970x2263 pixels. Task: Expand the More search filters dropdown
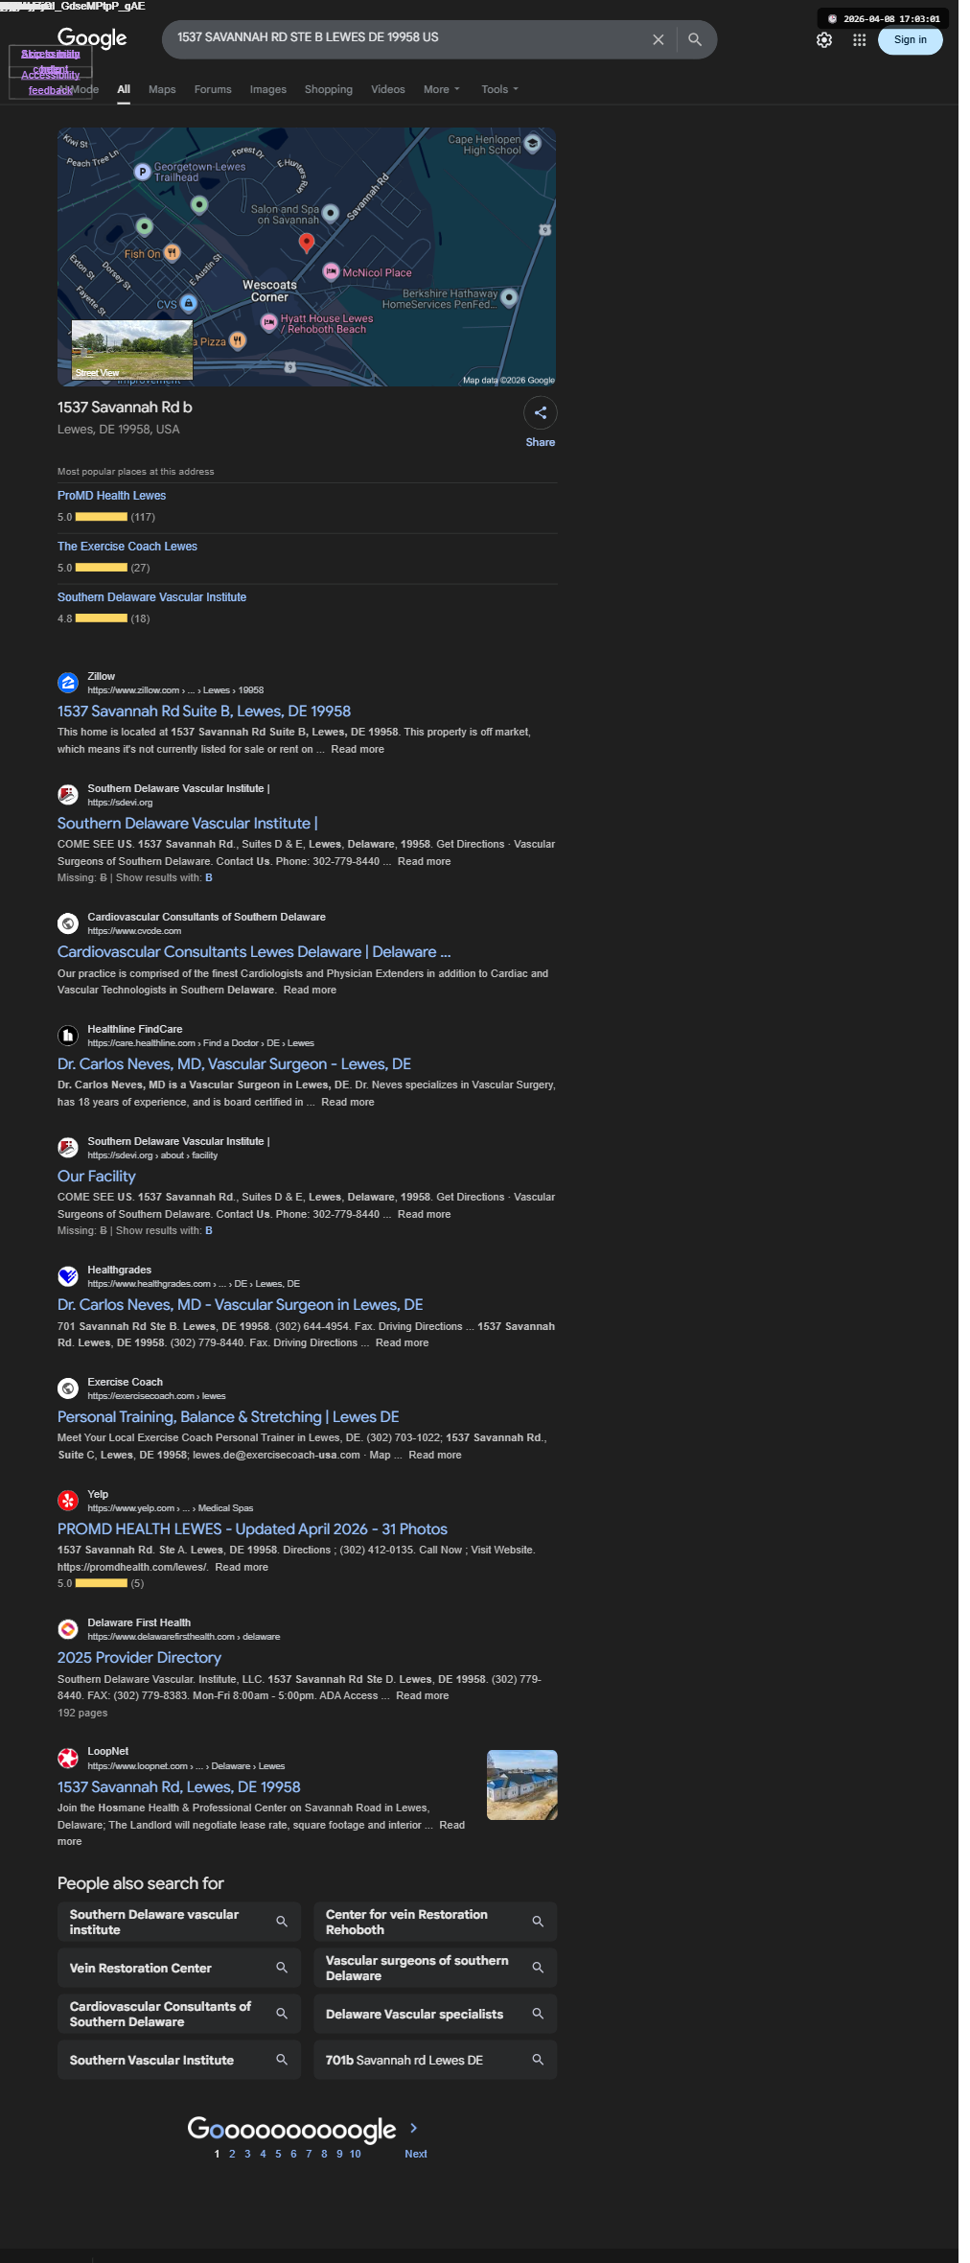coord(442,89)
